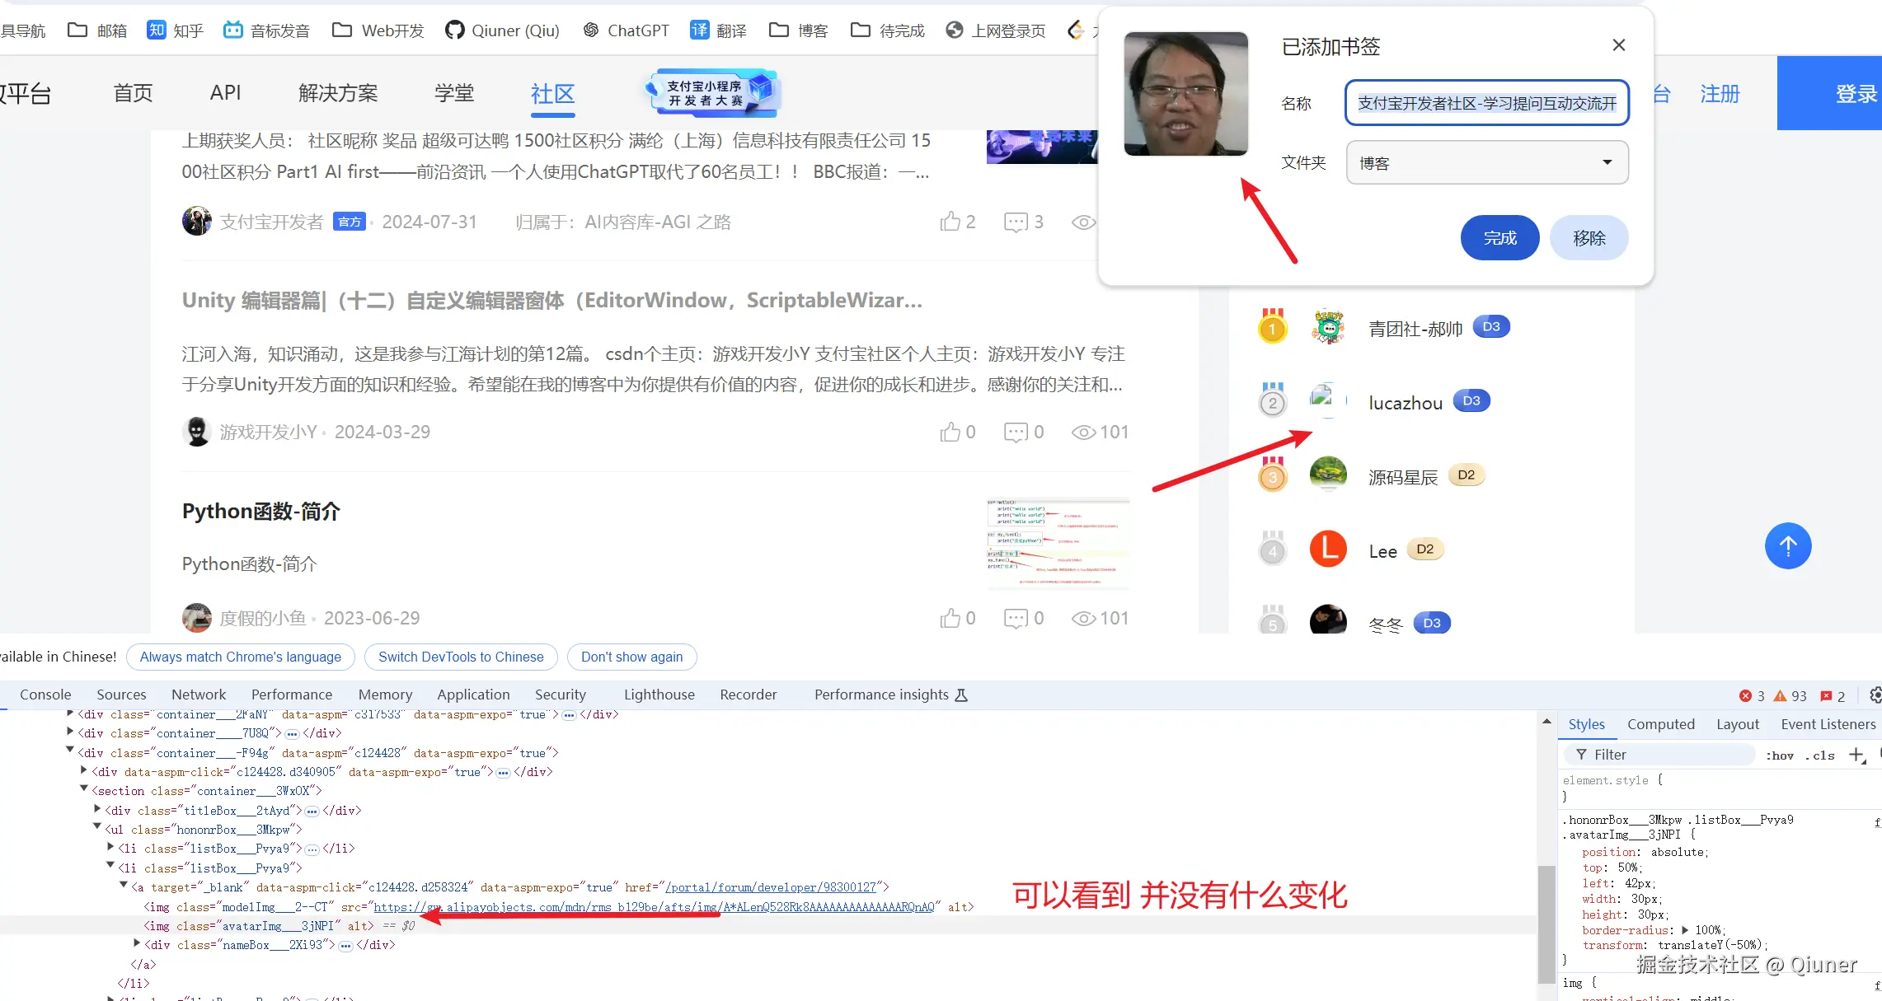Viewport: 1882px width, 1001px height.
Task: Click the blue scroll-to-top arrow button
Action: [x=1787, y=545]
